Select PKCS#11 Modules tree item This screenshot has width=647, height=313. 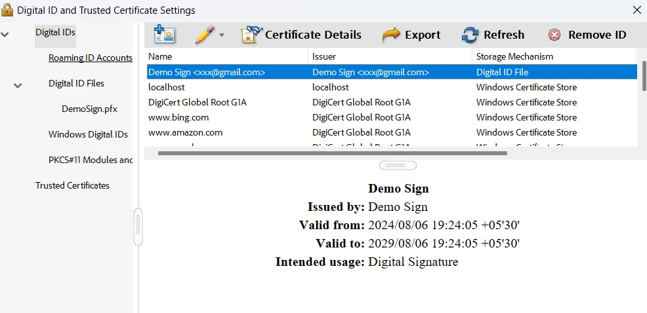tap(91, 160)
